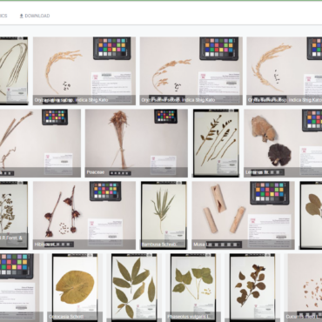Open the tab ending in 'ICS' beside Download
Image resolution: width=322 pixels, height=322 pixels.
(x=3, y=16)
